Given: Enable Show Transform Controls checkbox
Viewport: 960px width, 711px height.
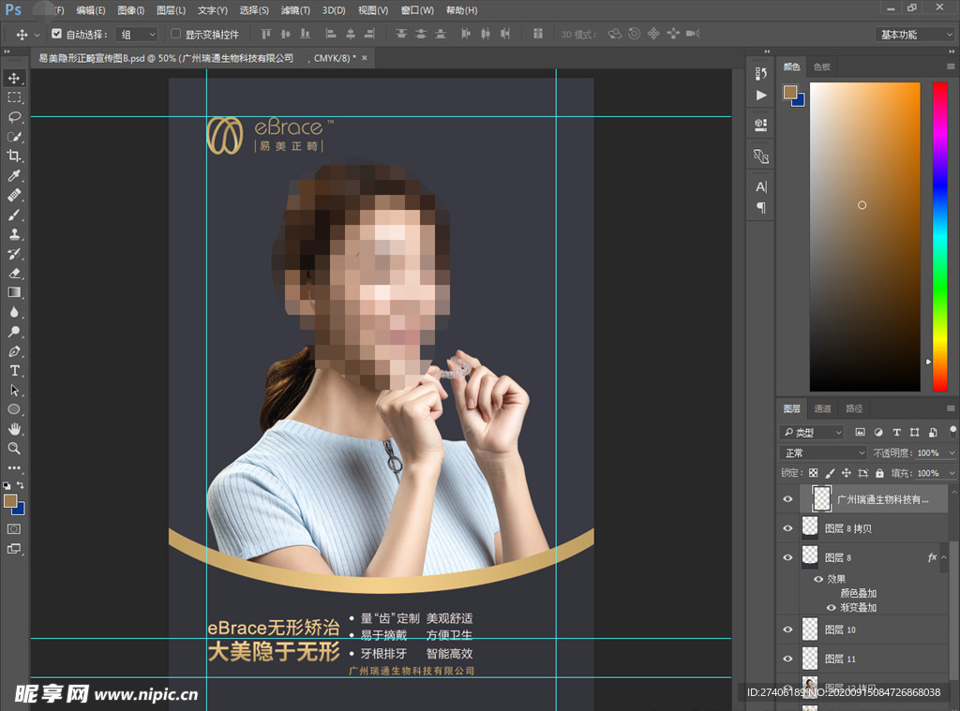Looking at the screenshot, I should pos(175,34).
